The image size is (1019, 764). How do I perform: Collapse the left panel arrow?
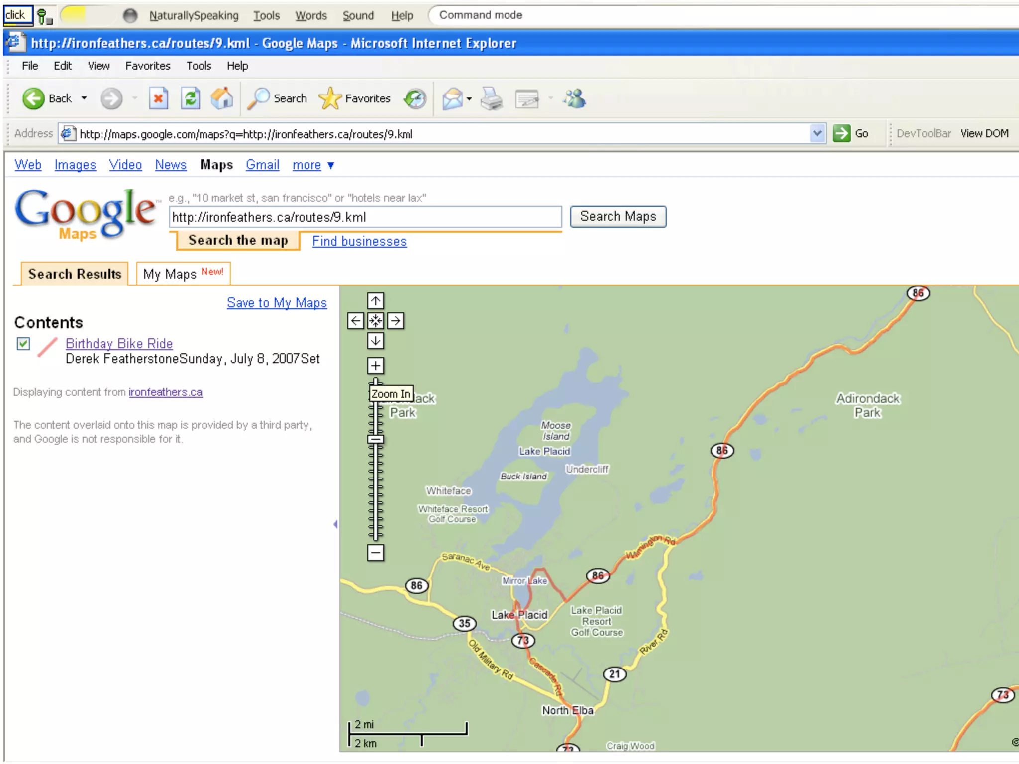point(335,524)
